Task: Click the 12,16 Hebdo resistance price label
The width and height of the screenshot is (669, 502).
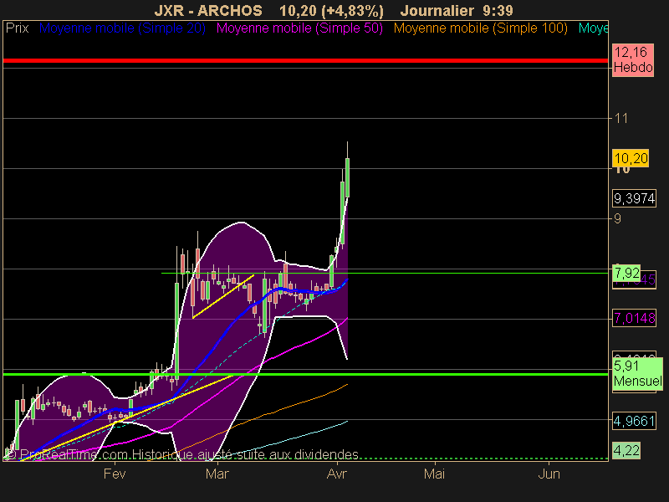Action: (633, 60)
